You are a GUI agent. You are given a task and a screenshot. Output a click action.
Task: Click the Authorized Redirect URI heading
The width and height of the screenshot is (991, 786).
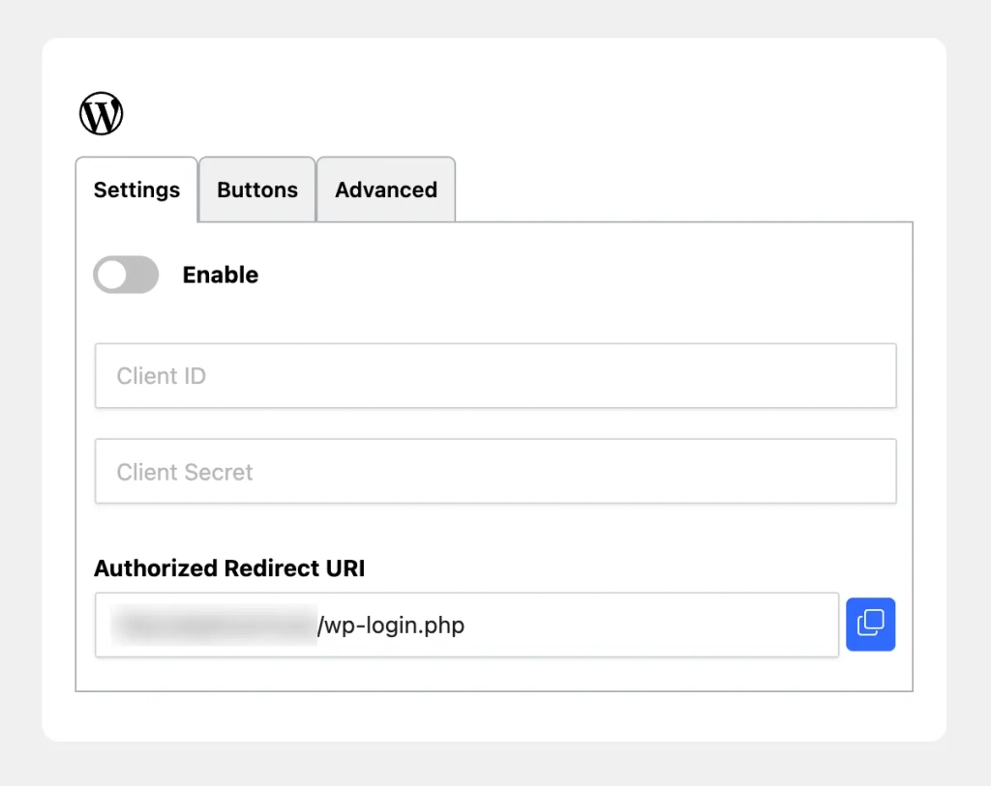coord(229,568)
